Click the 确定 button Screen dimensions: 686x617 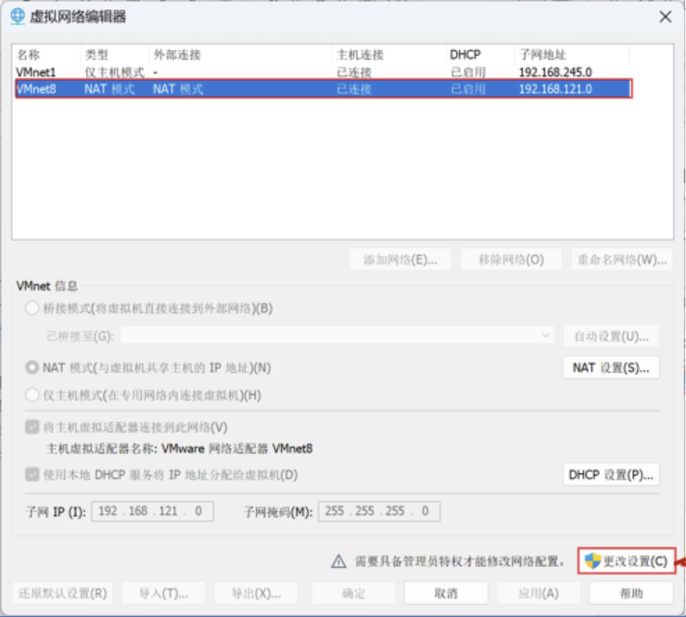(353, 594)
